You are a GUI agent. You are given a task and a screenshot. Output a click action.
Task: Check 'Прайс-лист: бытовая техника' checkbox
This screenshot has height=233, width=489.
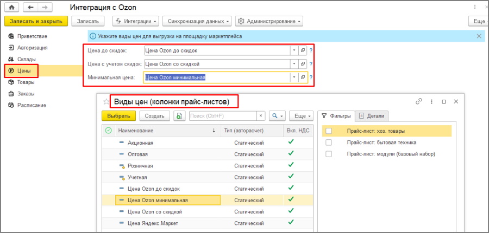[x=328, y=143]
